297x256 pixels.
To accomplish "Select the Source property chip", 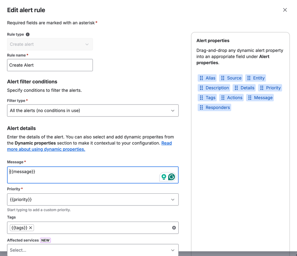I will pyautogui.click(x=234, y=78).
